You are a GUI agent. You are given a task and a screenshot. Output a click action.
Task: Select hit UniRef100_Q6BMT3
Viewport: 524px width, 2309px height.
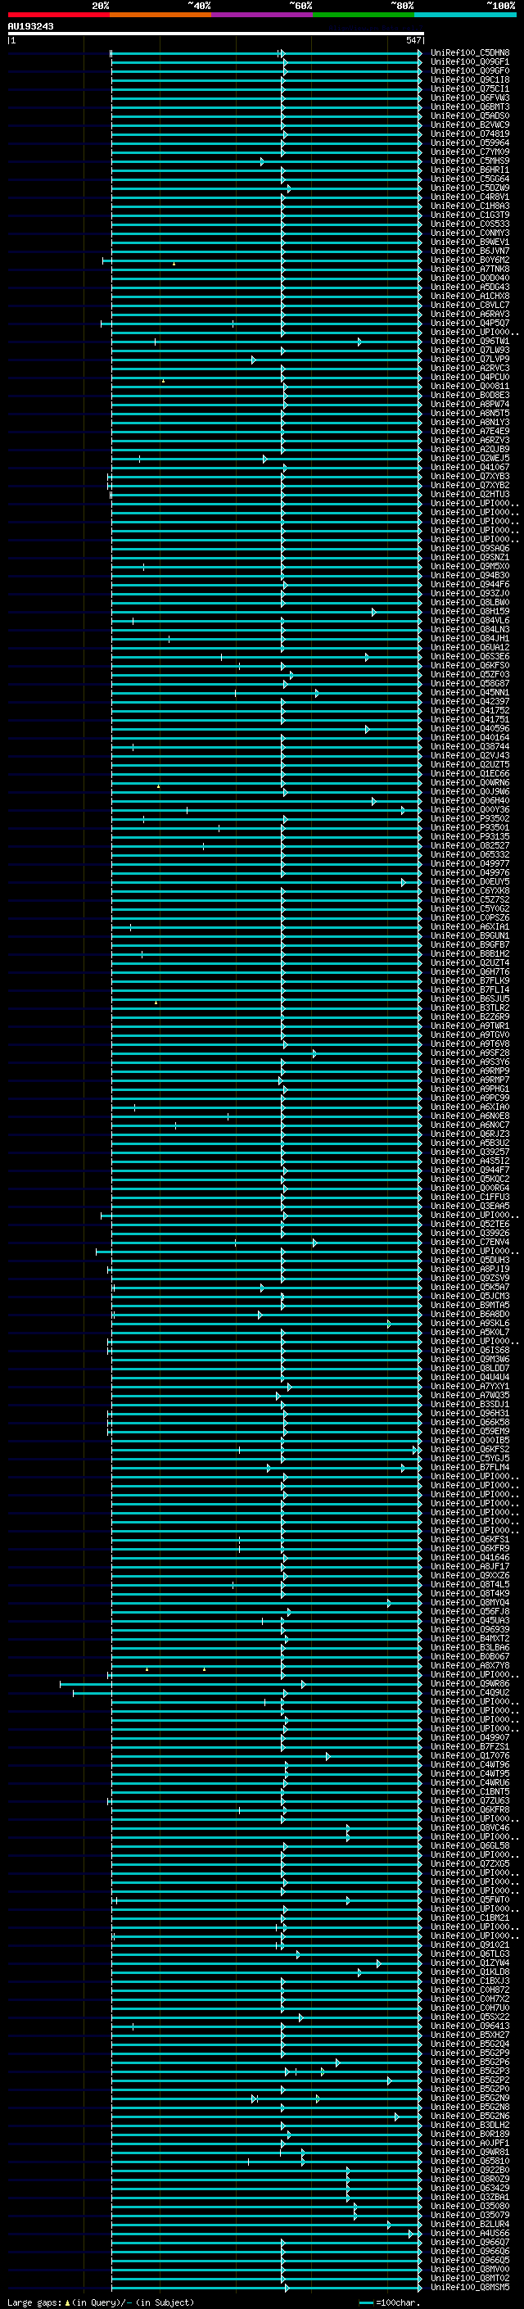point(470,106)
